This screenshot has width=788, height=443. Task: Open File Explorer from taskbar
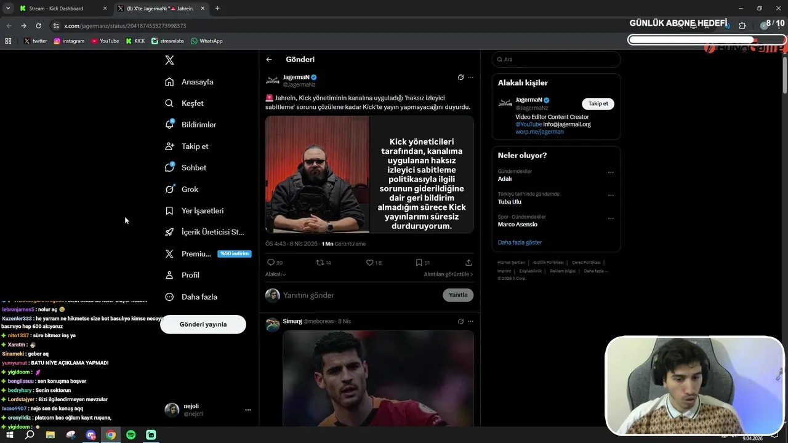pos(50,435)
